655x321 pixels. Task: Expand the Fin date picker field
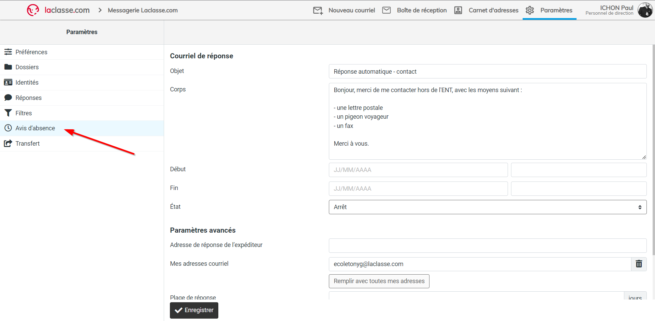click(418, 188)
